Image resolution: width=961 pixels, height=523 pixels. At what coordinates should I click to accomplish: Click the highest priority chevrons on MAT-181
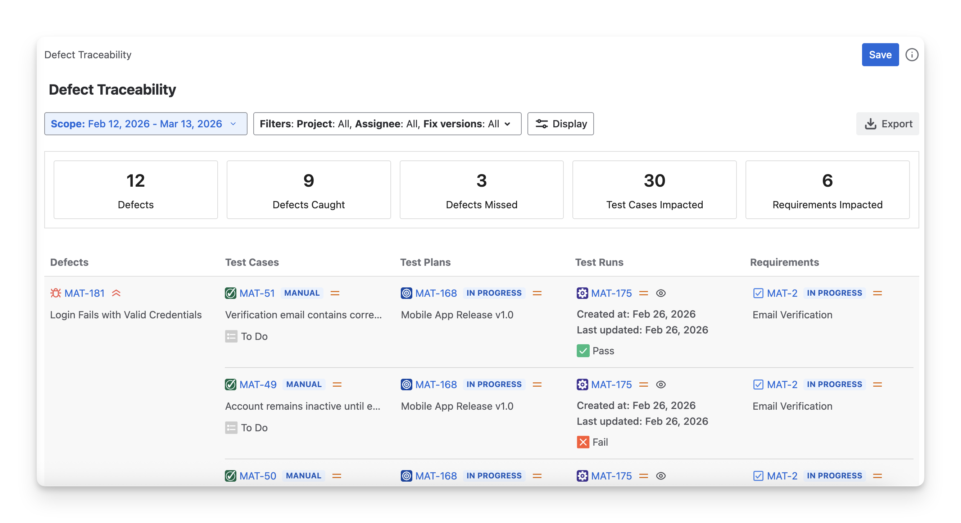(116, 293)
